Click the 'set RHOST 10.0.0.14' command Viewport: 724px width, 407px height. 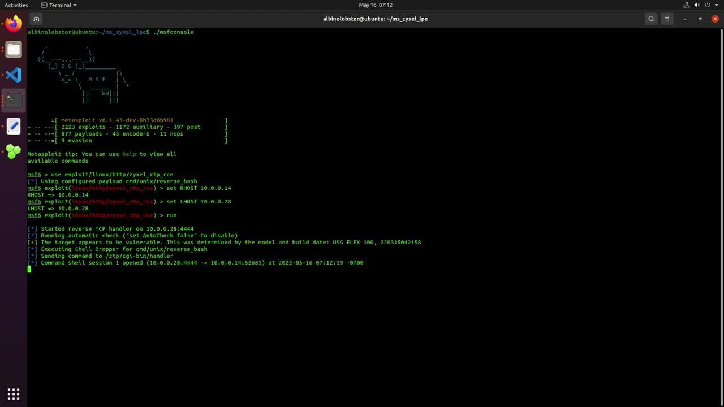pyautogui.click(x=199, y=188)
